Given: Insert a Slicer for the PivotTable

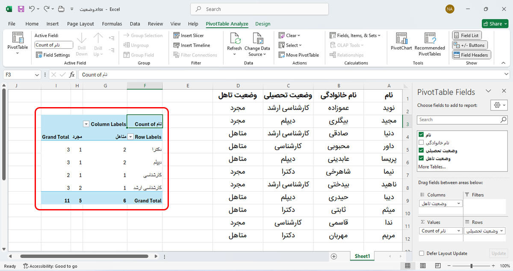Looking at the screenshot, I should pos(193,35).
